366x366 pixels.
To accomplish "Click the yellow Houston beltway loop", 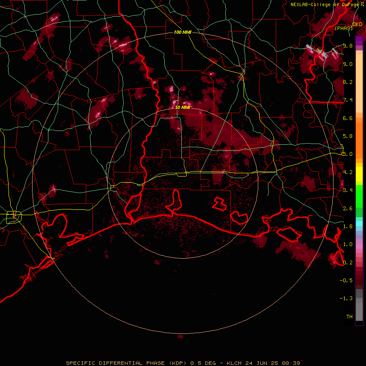I will 14,217.
